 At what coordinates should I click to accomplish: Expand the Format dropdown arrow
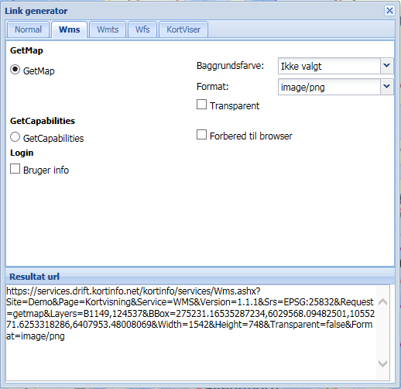coord(386,87)
